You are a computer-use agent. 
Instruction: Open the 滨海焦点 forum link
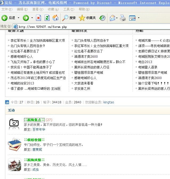point(34,120)
